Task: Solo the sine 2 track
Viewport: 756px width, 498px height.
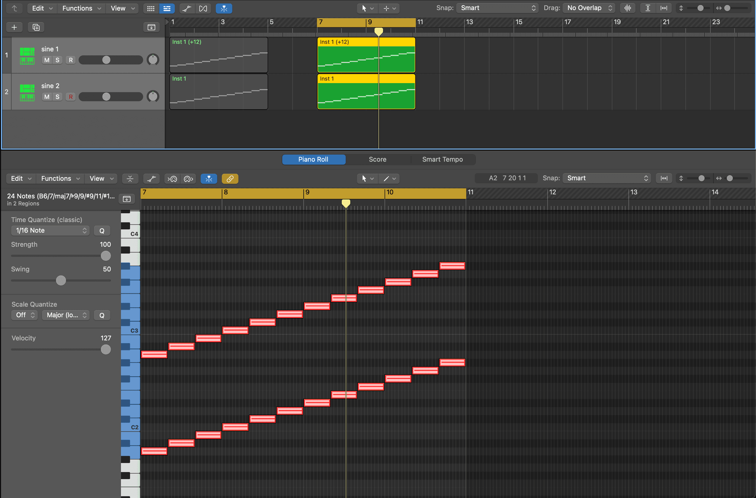Action: pyautogui.click(x=58, y=97)
